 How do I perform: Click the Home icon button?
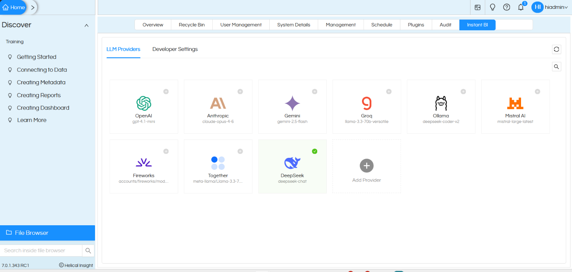[x=13, y=7]
